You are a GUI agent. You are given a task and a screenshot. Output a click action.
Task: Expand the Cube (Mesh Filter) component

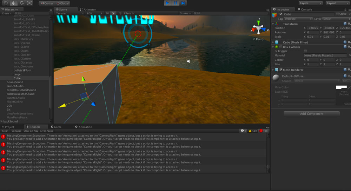coord(273,42)
